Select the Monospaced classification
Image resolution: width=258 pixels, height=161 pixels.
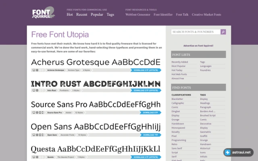(178, 128)
